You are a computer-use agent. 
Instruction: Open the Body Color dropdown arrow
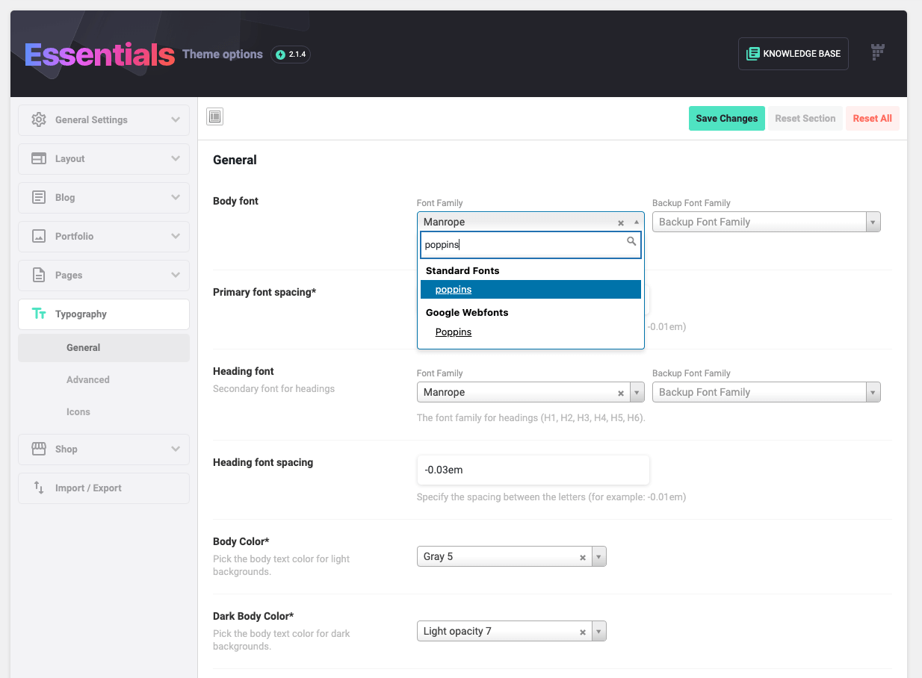point(599,556)
